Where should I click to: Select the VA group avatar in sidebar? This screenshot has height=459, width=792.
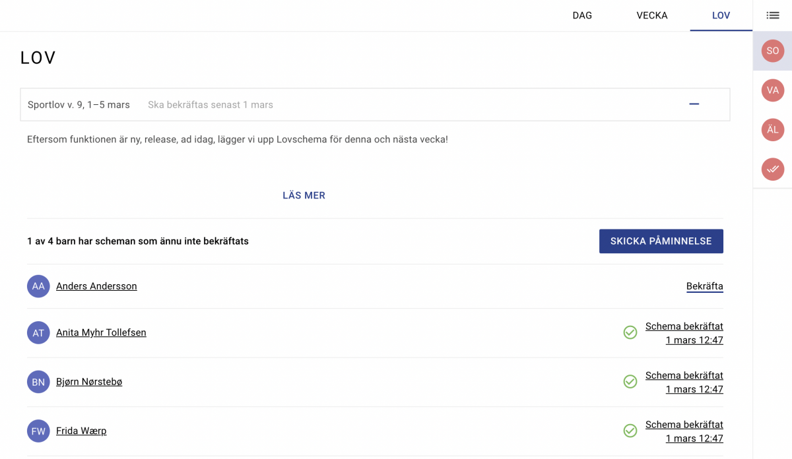(772, 90)
